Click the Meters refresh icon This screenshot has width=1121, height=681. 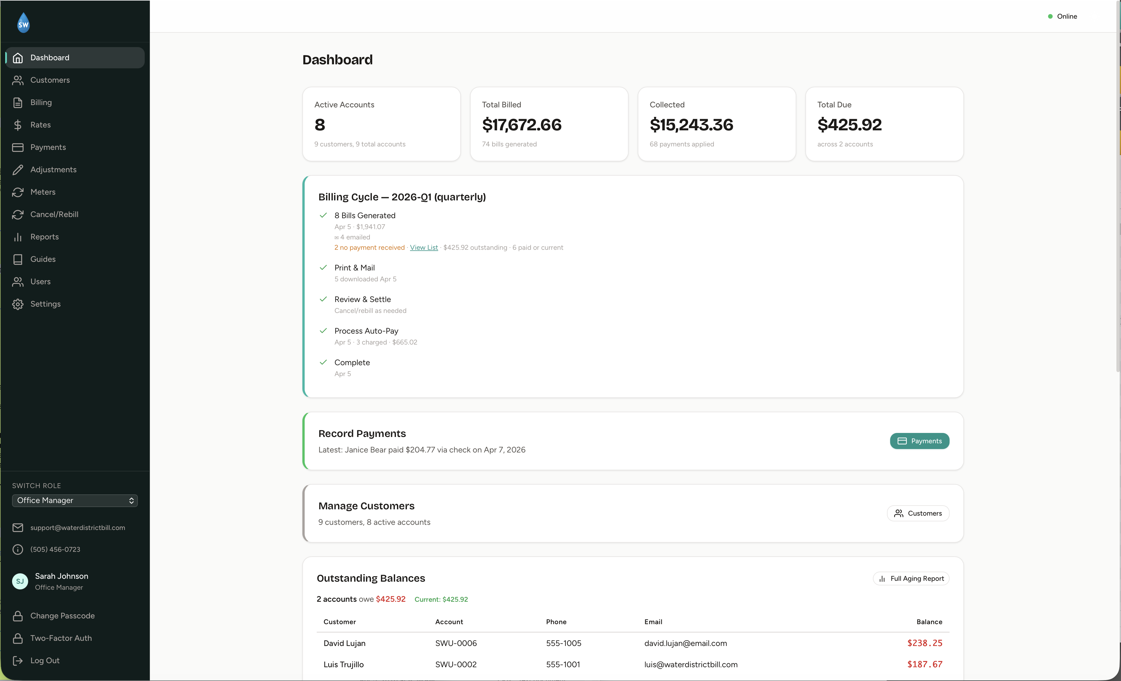[18, 192]
